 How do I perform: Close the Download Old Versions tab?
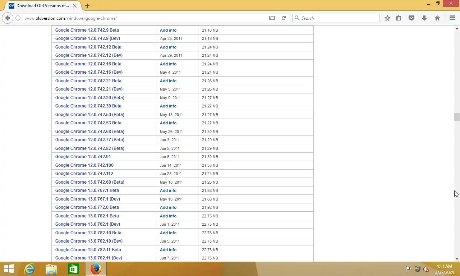point(75,6)
